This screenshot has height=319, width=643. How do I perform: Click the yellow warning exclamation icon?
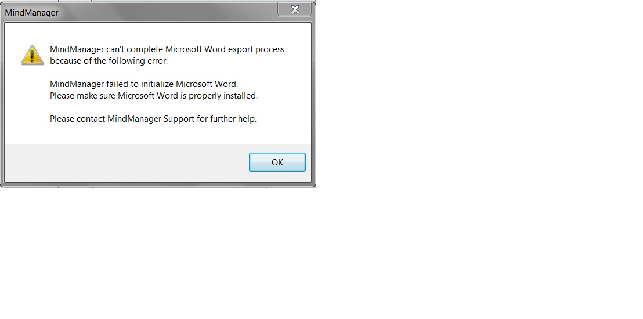tap(32, 55)
